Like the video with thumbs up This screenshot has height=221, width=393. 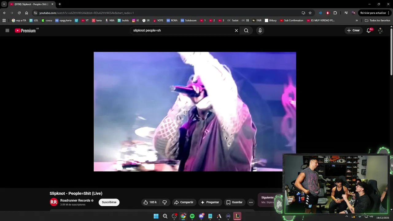click(x=150, y=202)
